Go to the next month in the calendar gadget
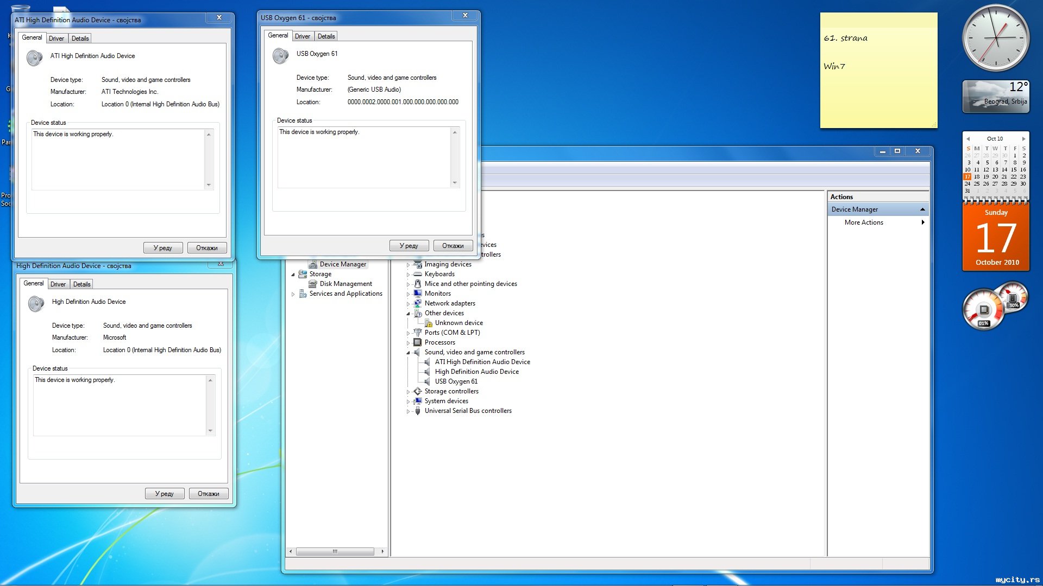The height and width of the screenshot is (586, 1043). point(1023,139)
